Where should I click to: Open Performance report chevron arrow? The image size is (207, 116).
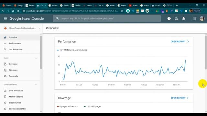[188, 42]
